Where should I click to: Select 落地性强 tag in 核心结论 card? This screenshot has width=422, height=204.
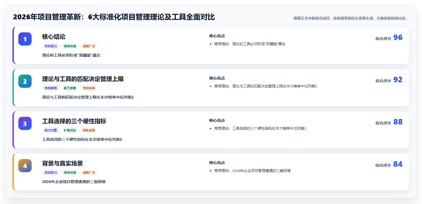pyautogui.click(x=70, y=46)
